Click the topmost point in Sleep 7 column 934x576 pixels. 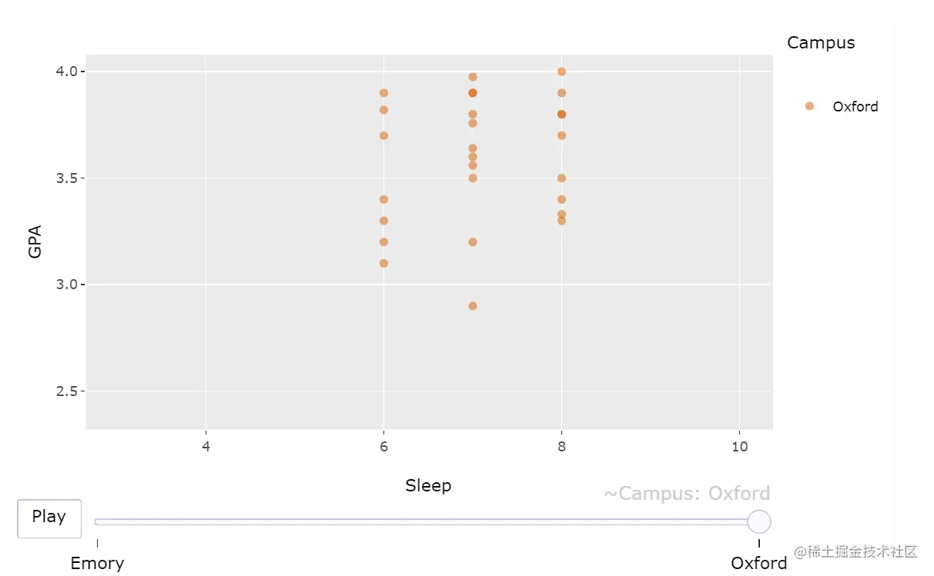pos(473,77)
